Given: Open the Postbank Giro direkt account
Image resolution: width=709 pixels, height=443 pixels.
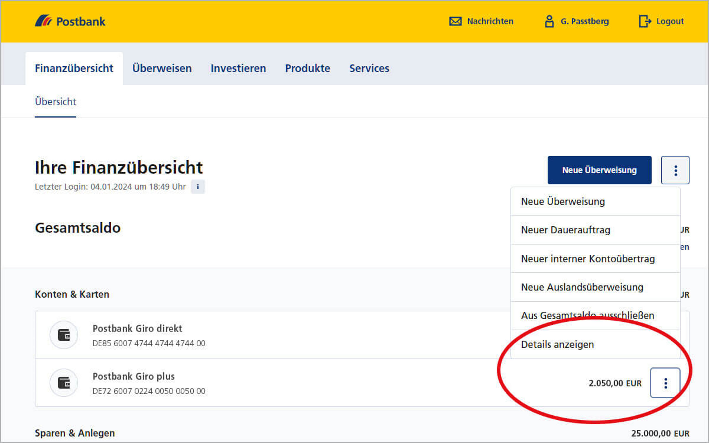Looking at the screenshot, I should [137, 328].
